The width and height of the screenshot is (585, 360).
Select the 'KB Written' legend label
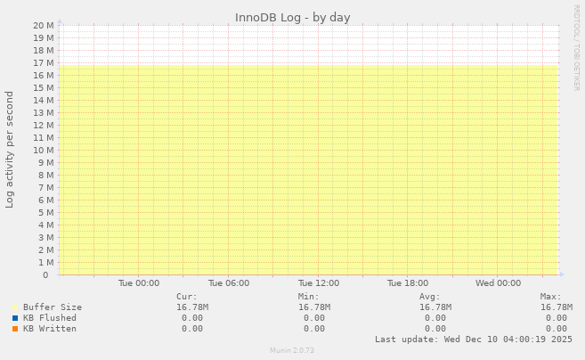[50, 329]
